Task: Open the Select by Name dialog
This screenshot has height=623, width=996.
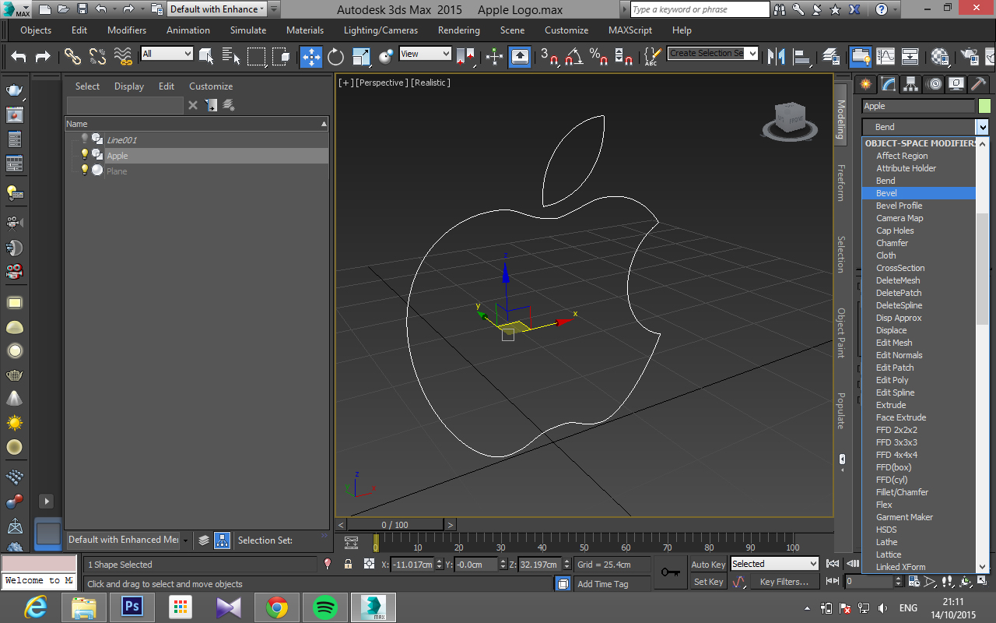Action: pyautogui.click(x=230, y=56)
